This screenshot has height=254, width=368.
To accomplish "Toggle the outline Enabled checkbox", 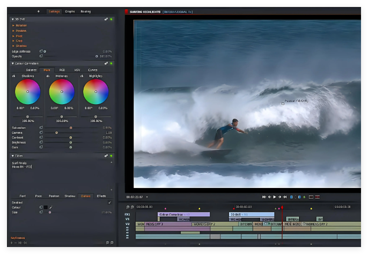I will pos(109,202).
